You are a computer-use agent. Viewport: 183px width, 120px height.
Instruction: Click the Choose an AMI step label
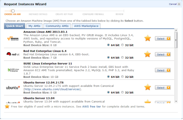13,14
